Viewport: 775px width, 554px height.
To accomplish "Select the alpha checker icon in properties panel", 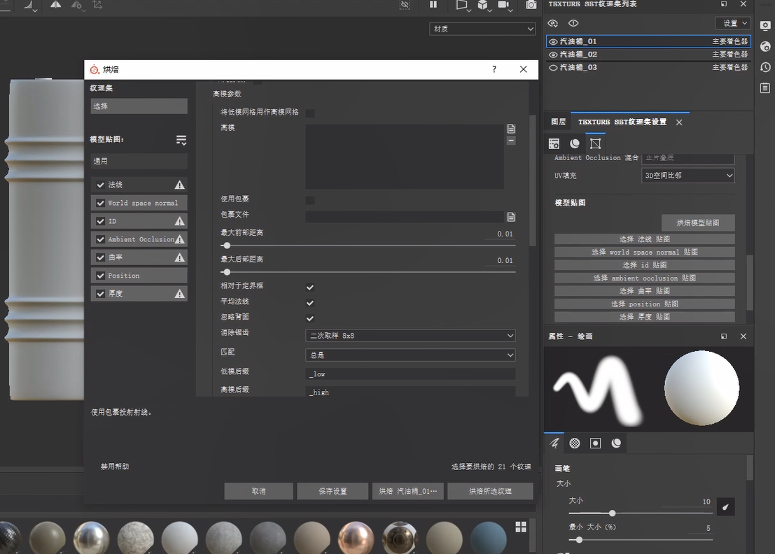I will pos(575,443).
